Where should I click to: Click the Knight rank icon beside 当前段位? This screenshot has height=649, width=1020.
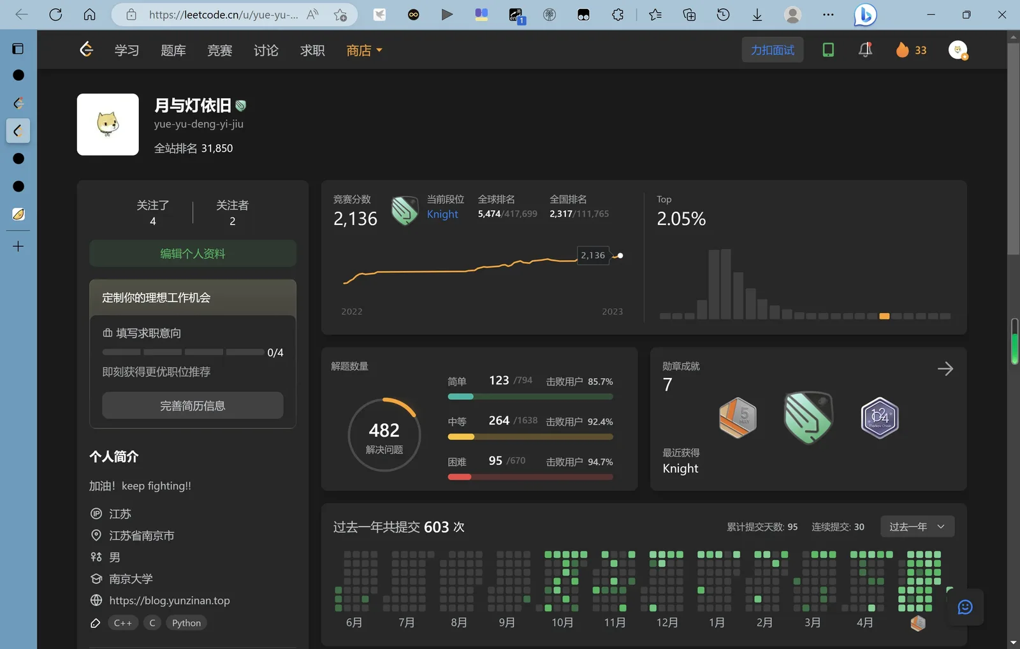(404, 211)
